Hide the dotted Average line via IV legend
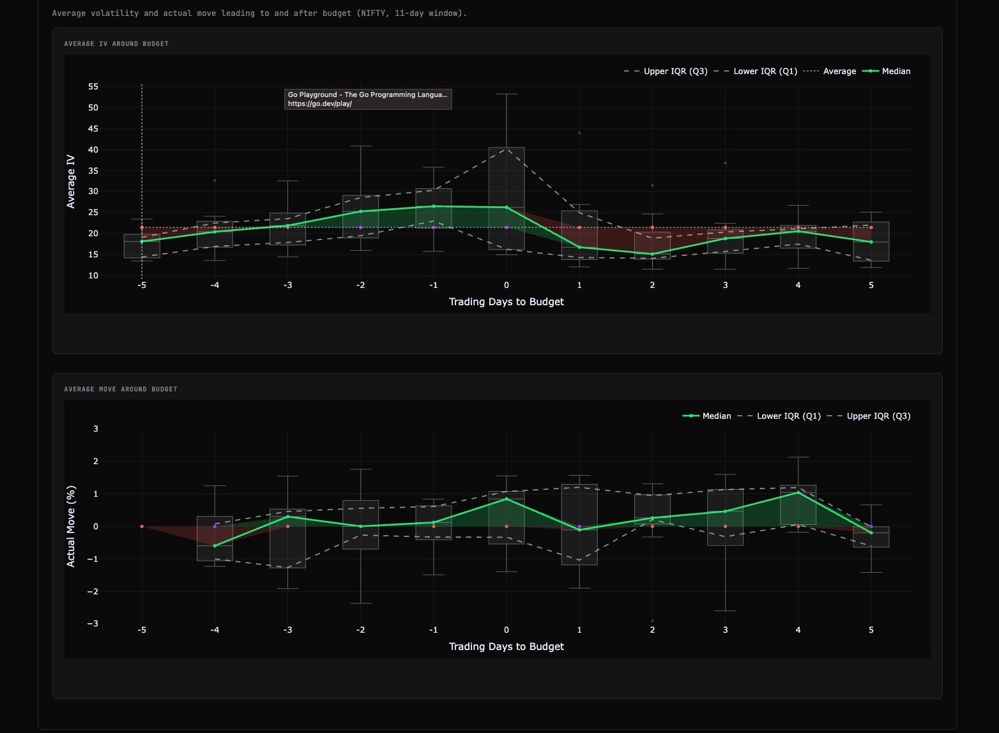The height and width of the screenshot is (733, 999). point(839,72)
